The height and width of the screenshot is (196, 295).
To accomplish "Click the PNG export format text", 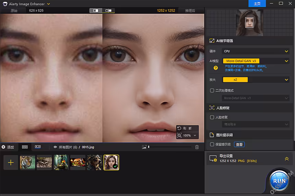I will tap(241, 161).
